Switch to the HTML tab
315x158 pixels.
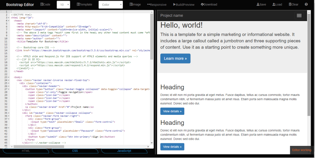coord(26,151)
